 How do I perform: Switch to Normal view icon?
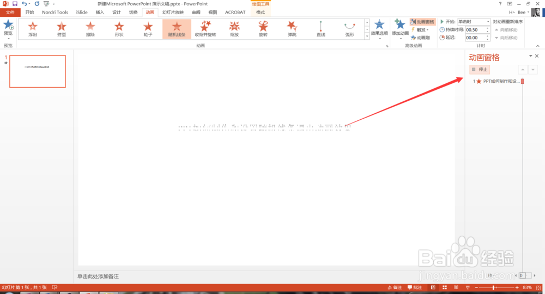click(x=433, y=287)
